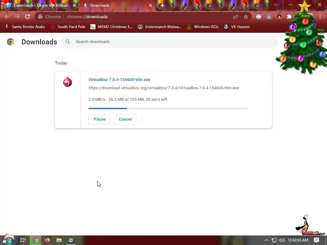The height and width of the screenshot is (245, 327).
Task: Click the Today date heading
Action: pyautogui.click(x=61, y=63)
